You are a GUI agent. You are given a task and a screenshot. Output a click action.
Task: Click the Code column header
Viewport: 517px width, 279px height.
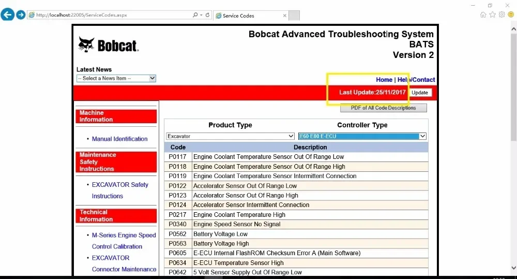click(178, 147)
